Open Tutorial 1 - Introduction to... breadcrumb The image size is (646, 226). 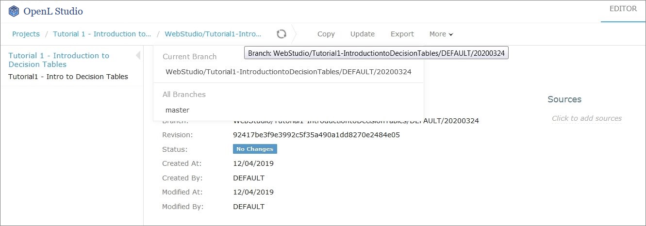click(102, 34)
